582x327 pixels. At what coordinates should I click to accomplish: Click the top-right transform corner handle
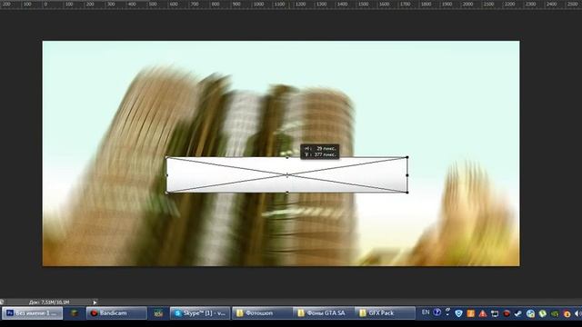tap(407, 157)
